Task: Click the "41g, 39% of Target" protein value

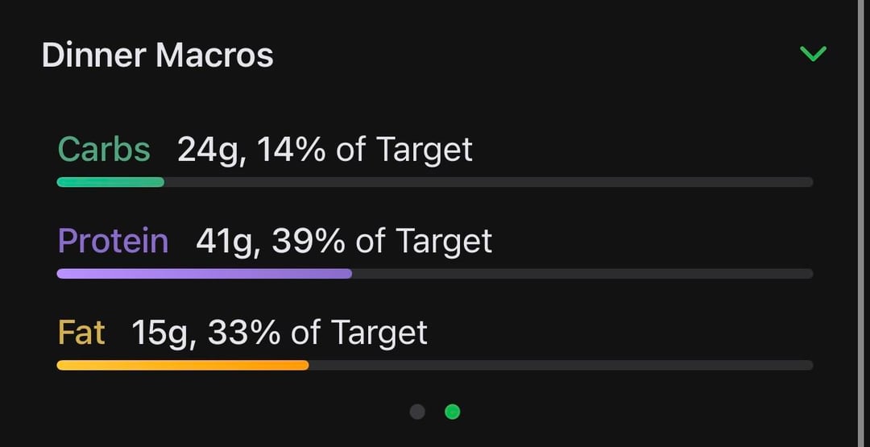Action: pyautogui.click(x=344, y=241)
